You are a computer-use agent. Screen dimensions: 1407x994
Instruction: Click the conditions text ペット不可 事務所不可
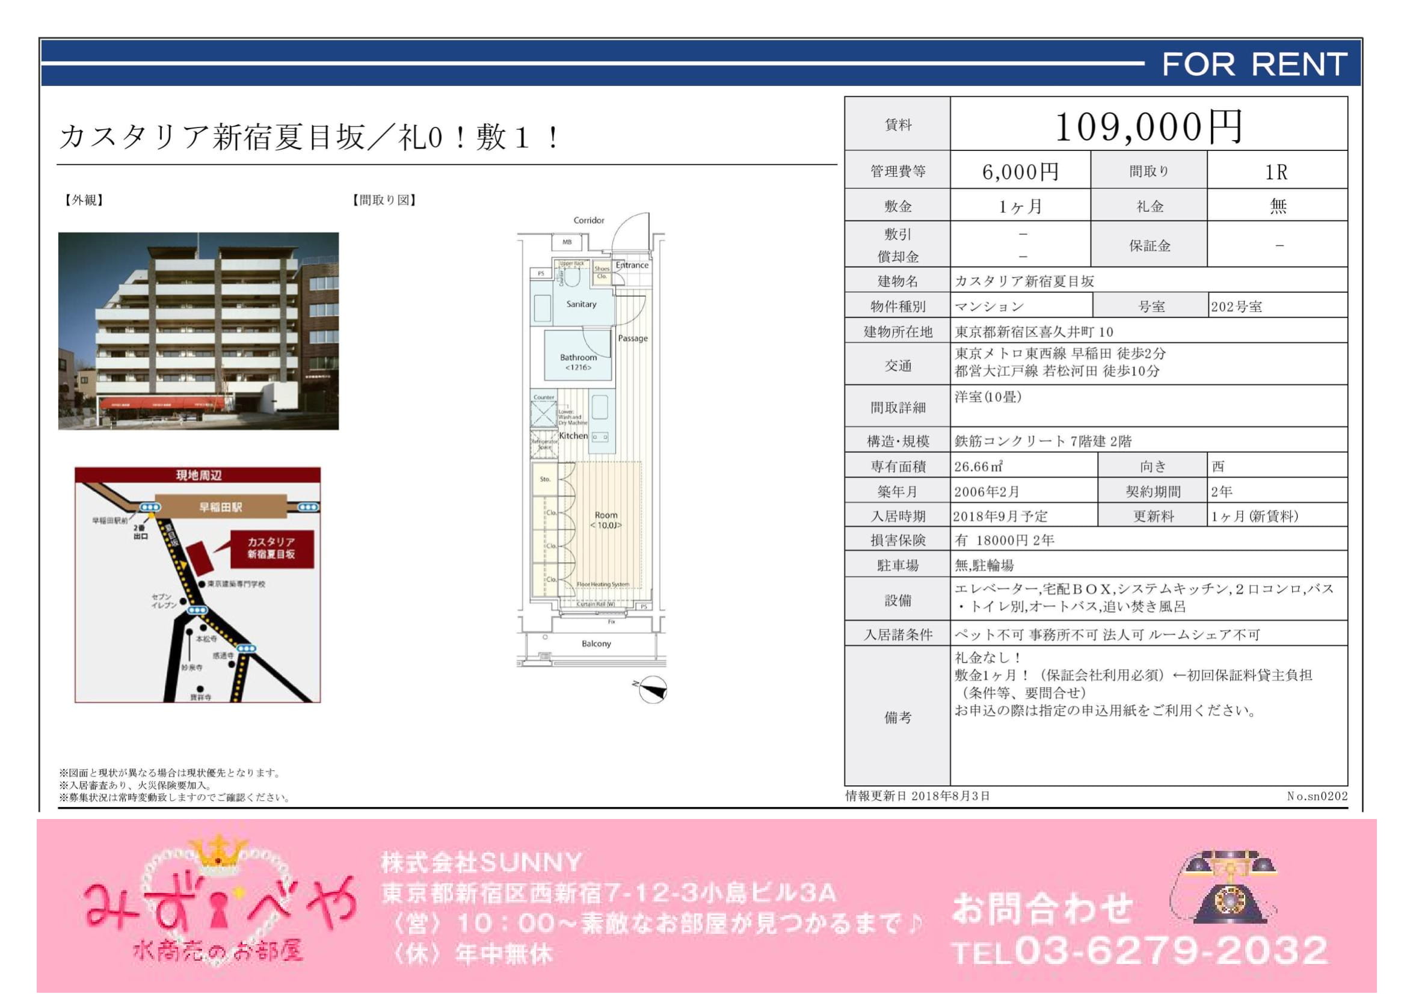coord(1107,635)
